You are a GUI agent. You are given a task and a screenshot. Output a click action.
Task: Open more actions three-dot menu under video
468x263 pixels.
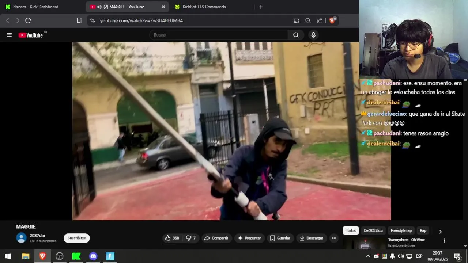click(334, 238)
